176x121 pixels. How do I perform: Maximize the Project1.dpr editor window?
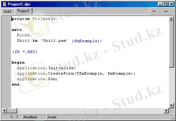point(166,4)
